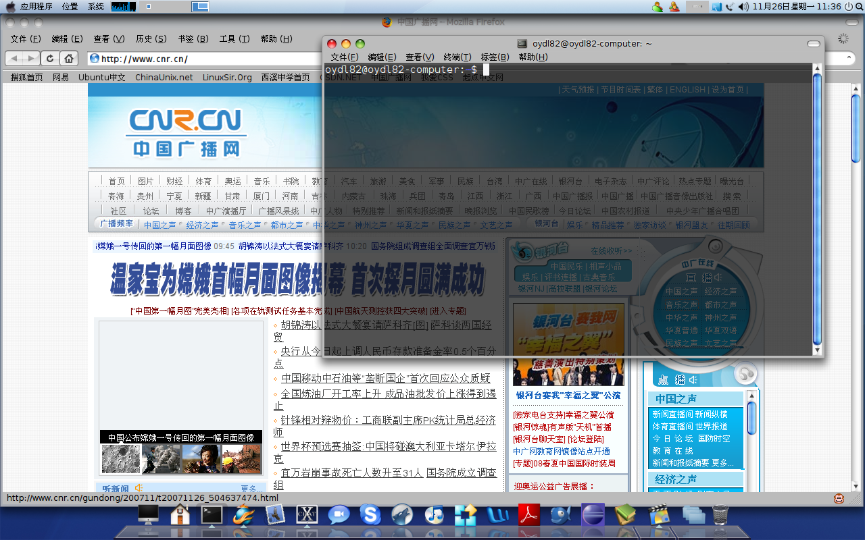Open Terminal 帮助(H) menu

tap(533, 57)
